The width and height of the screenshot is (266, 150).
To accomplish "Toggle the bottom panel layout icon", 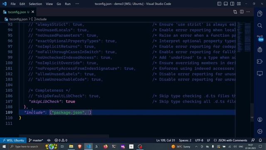I will (226, 4).
